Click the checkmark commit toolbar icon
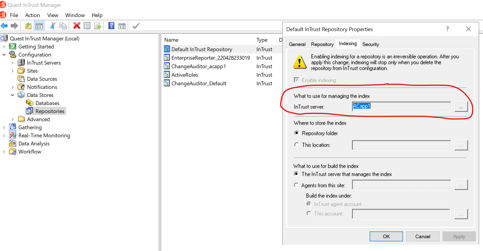 (136, 26)
